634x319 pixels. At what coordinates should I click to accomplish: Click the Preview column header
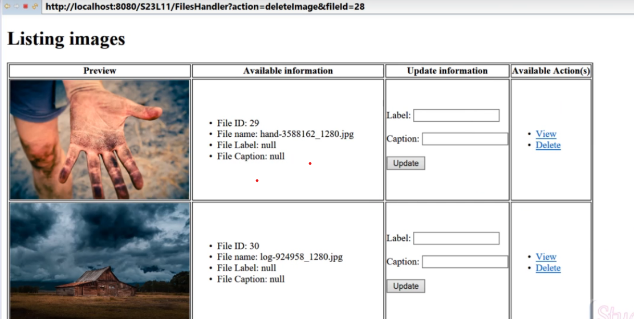(x=100, y=71)
